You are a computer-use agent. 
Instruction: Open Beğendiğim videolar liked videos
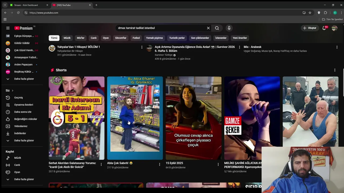click(22, 119)
